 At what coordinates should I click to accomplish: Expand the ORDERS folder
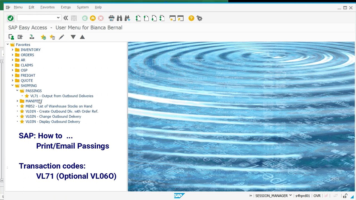point(13,55)
